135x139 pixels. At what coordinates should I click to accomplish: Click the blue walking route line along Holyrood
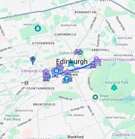pos(80,68)
